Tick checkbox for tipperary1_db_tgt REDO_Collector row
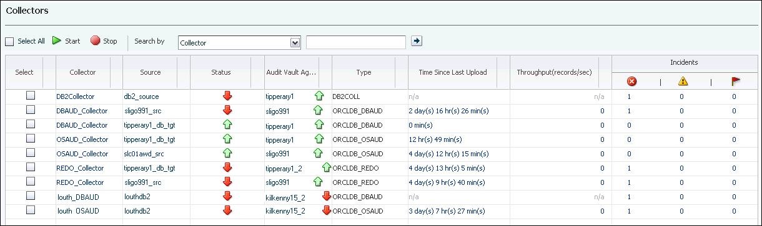The height and width of the screenshot is (226, 762). point(30,167)
